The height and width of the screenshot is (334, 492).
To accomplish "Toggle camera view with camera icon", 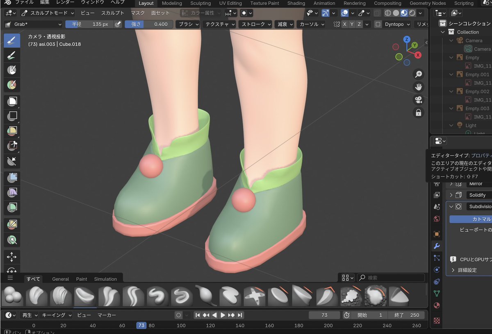I will pyautogui.click(x=419, y=100).
